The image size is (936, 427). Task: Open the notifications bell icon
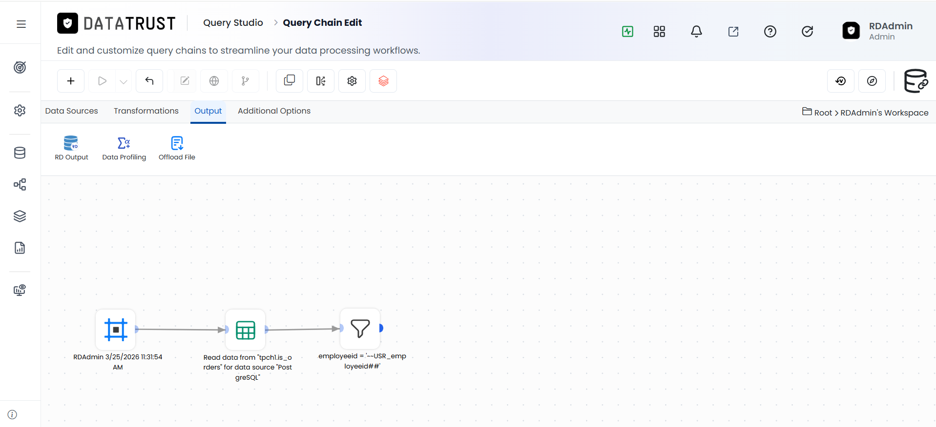696,32
